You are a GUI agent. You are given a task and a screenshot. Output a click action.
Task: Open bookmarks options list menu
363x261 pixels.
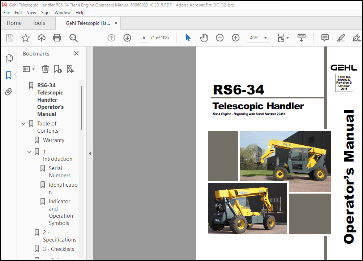[x=29, y=69]
